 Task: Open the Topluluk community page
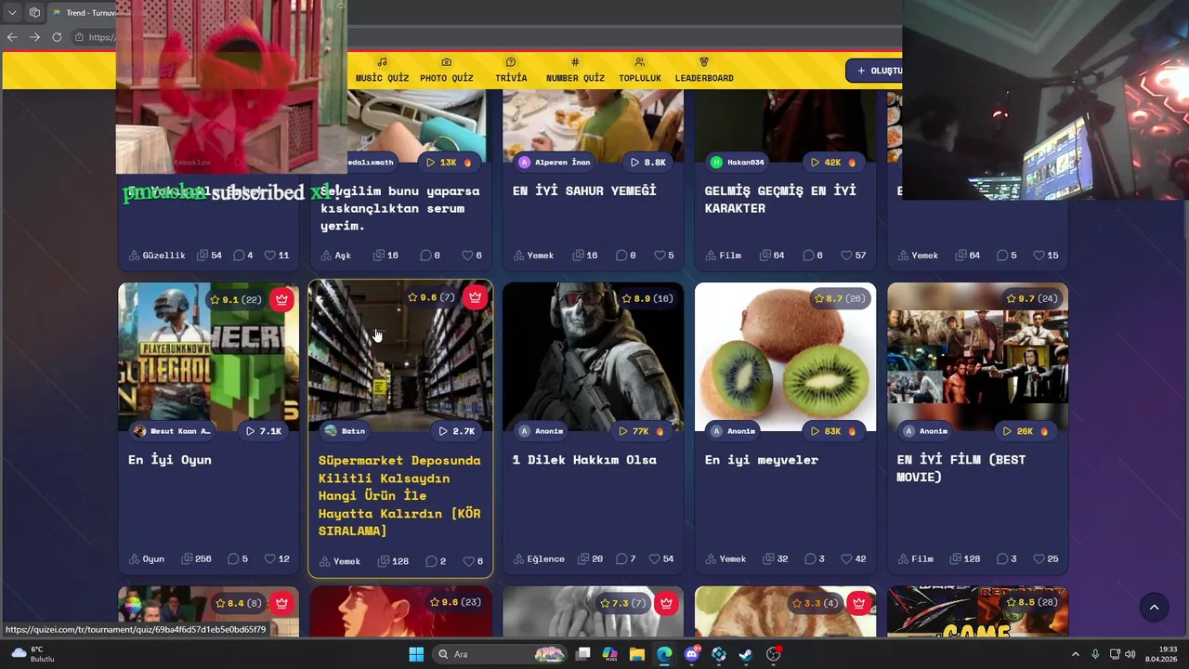click(x=640, y=71)
